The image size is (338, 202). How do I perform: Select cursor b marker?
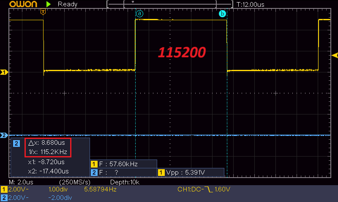222,14
